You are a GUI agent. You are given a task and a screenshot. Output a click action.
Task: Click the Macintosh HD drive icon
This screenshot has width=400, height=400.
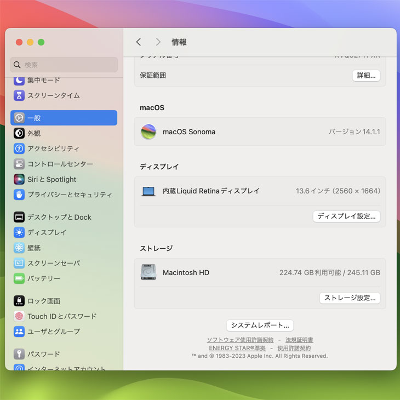(x=148, y=272)
